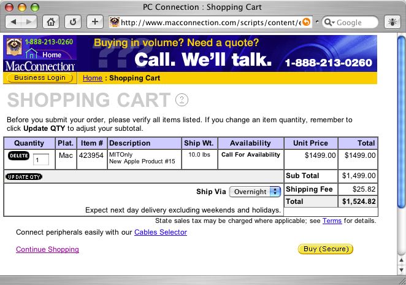The width and height of the screenshot is (406, 285).
Task: Open the Google search magnifier menu
Action: tap(329, 22)
